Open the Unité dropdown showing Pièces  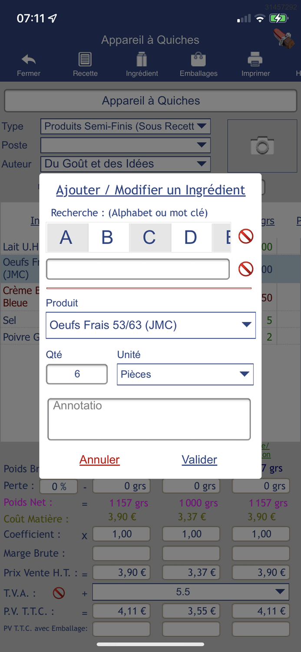click(185, 374)
